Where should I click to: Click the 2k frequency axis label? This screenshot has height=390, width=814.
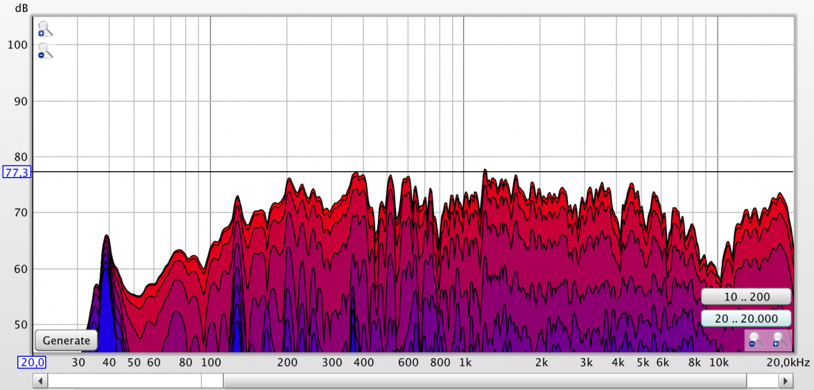pyautogui.click(x=542, y=363)
